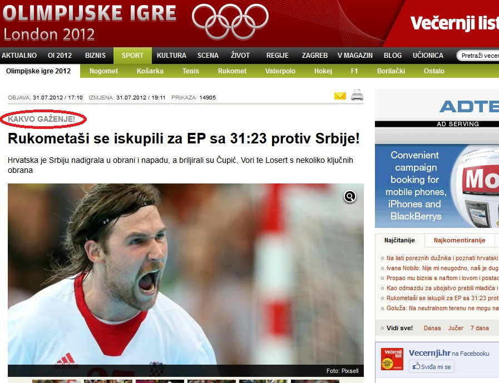Click the yellow email envelope icon
Screen dimensions: 499x383
tap(340, 96)
